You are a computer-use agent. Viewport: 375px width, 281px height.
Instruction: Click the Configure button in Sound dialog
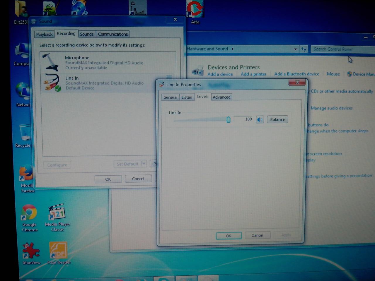[57, 165]
